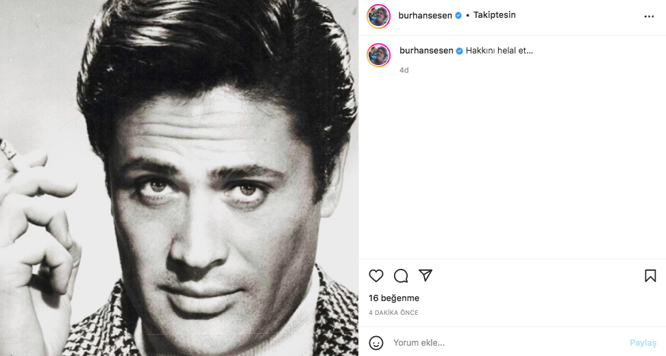Share post via paper plane icon

[425, 276]
